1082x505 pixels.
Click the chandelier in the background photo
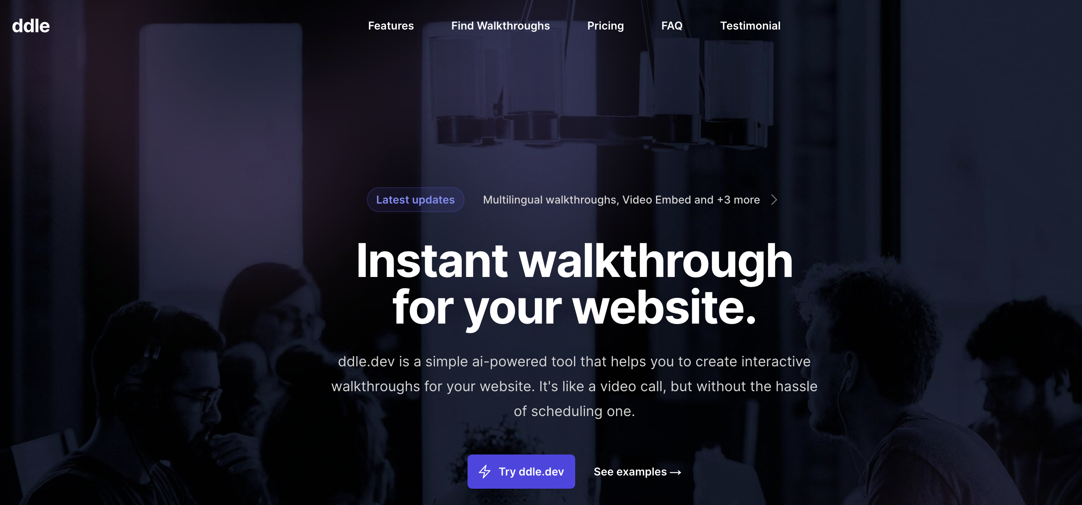[x=600, y=90]
